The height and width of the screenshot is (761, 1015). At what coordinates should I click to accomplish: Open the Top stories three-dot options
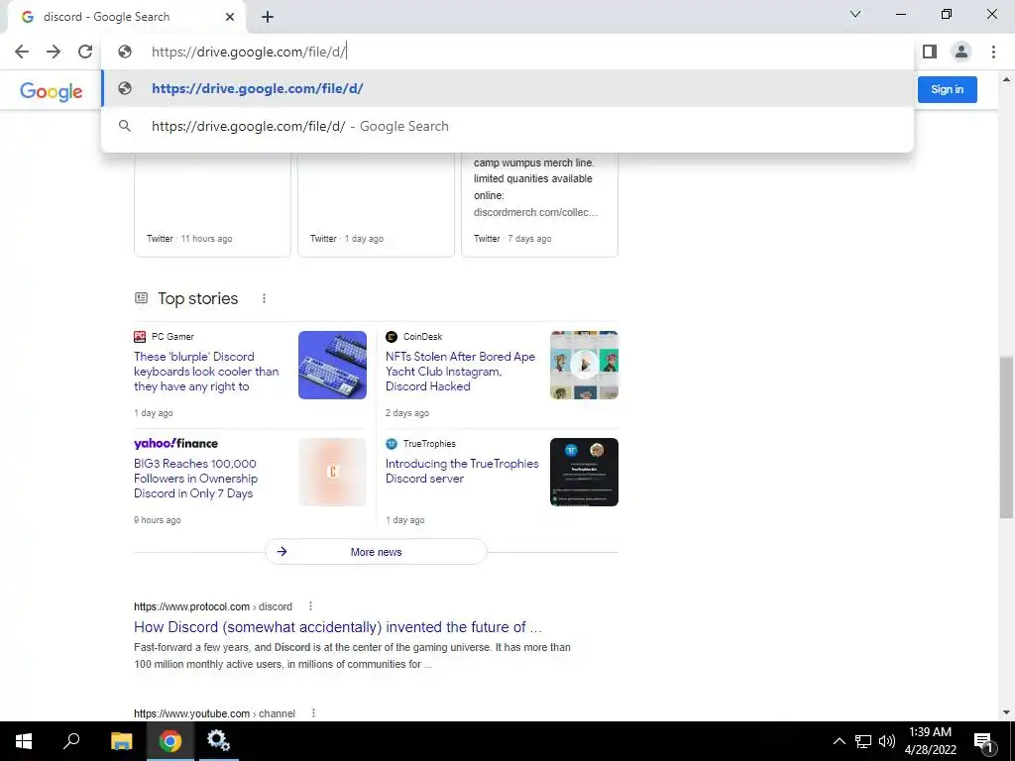(264, 298)
